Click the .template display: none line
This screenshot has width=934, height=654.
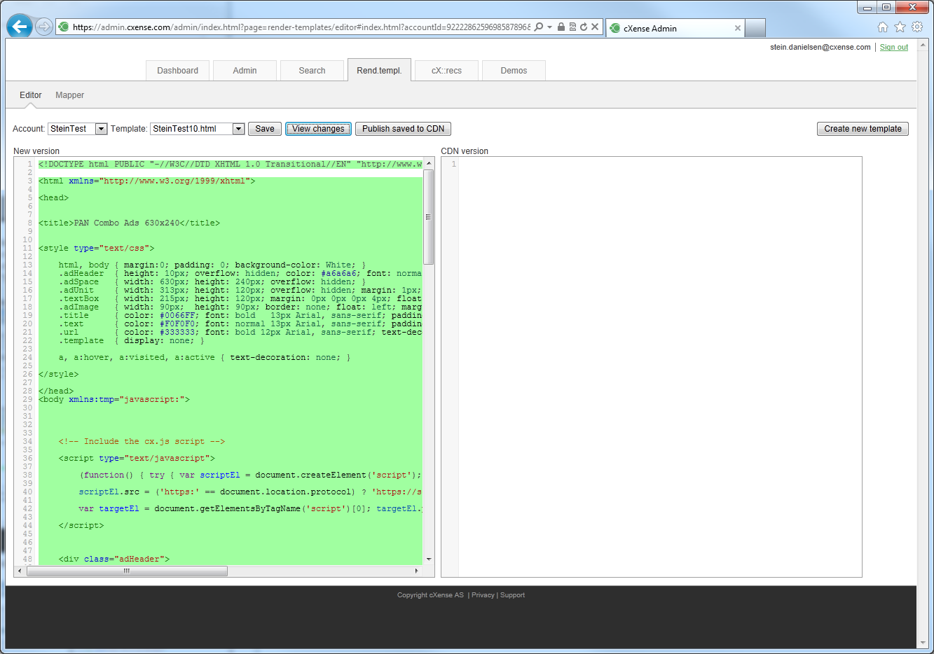tap(132, 340)
